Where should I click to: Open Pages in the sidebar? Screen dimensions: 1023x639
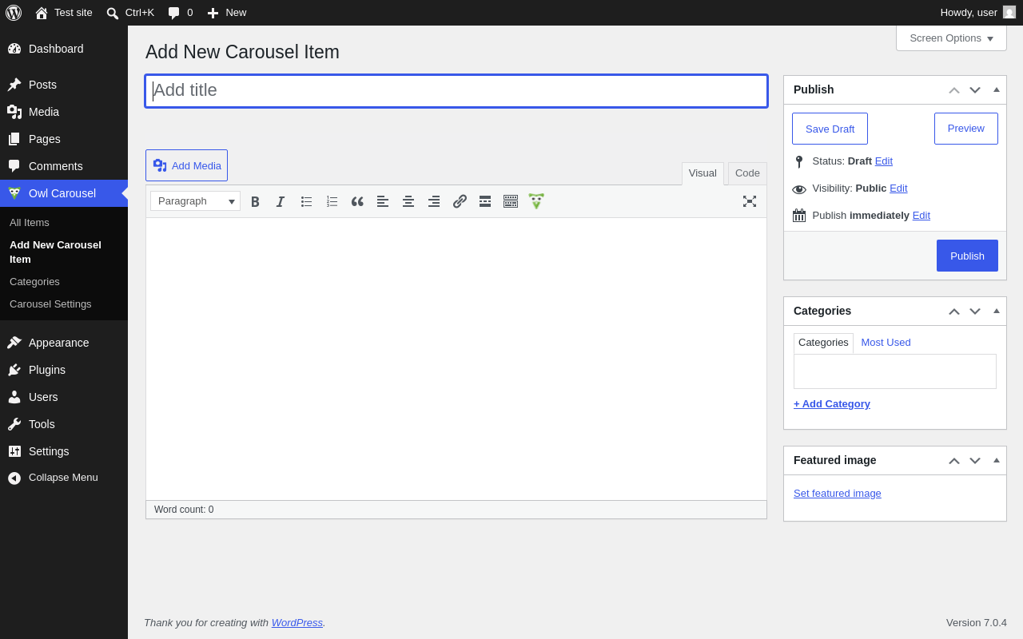[64, 139]
